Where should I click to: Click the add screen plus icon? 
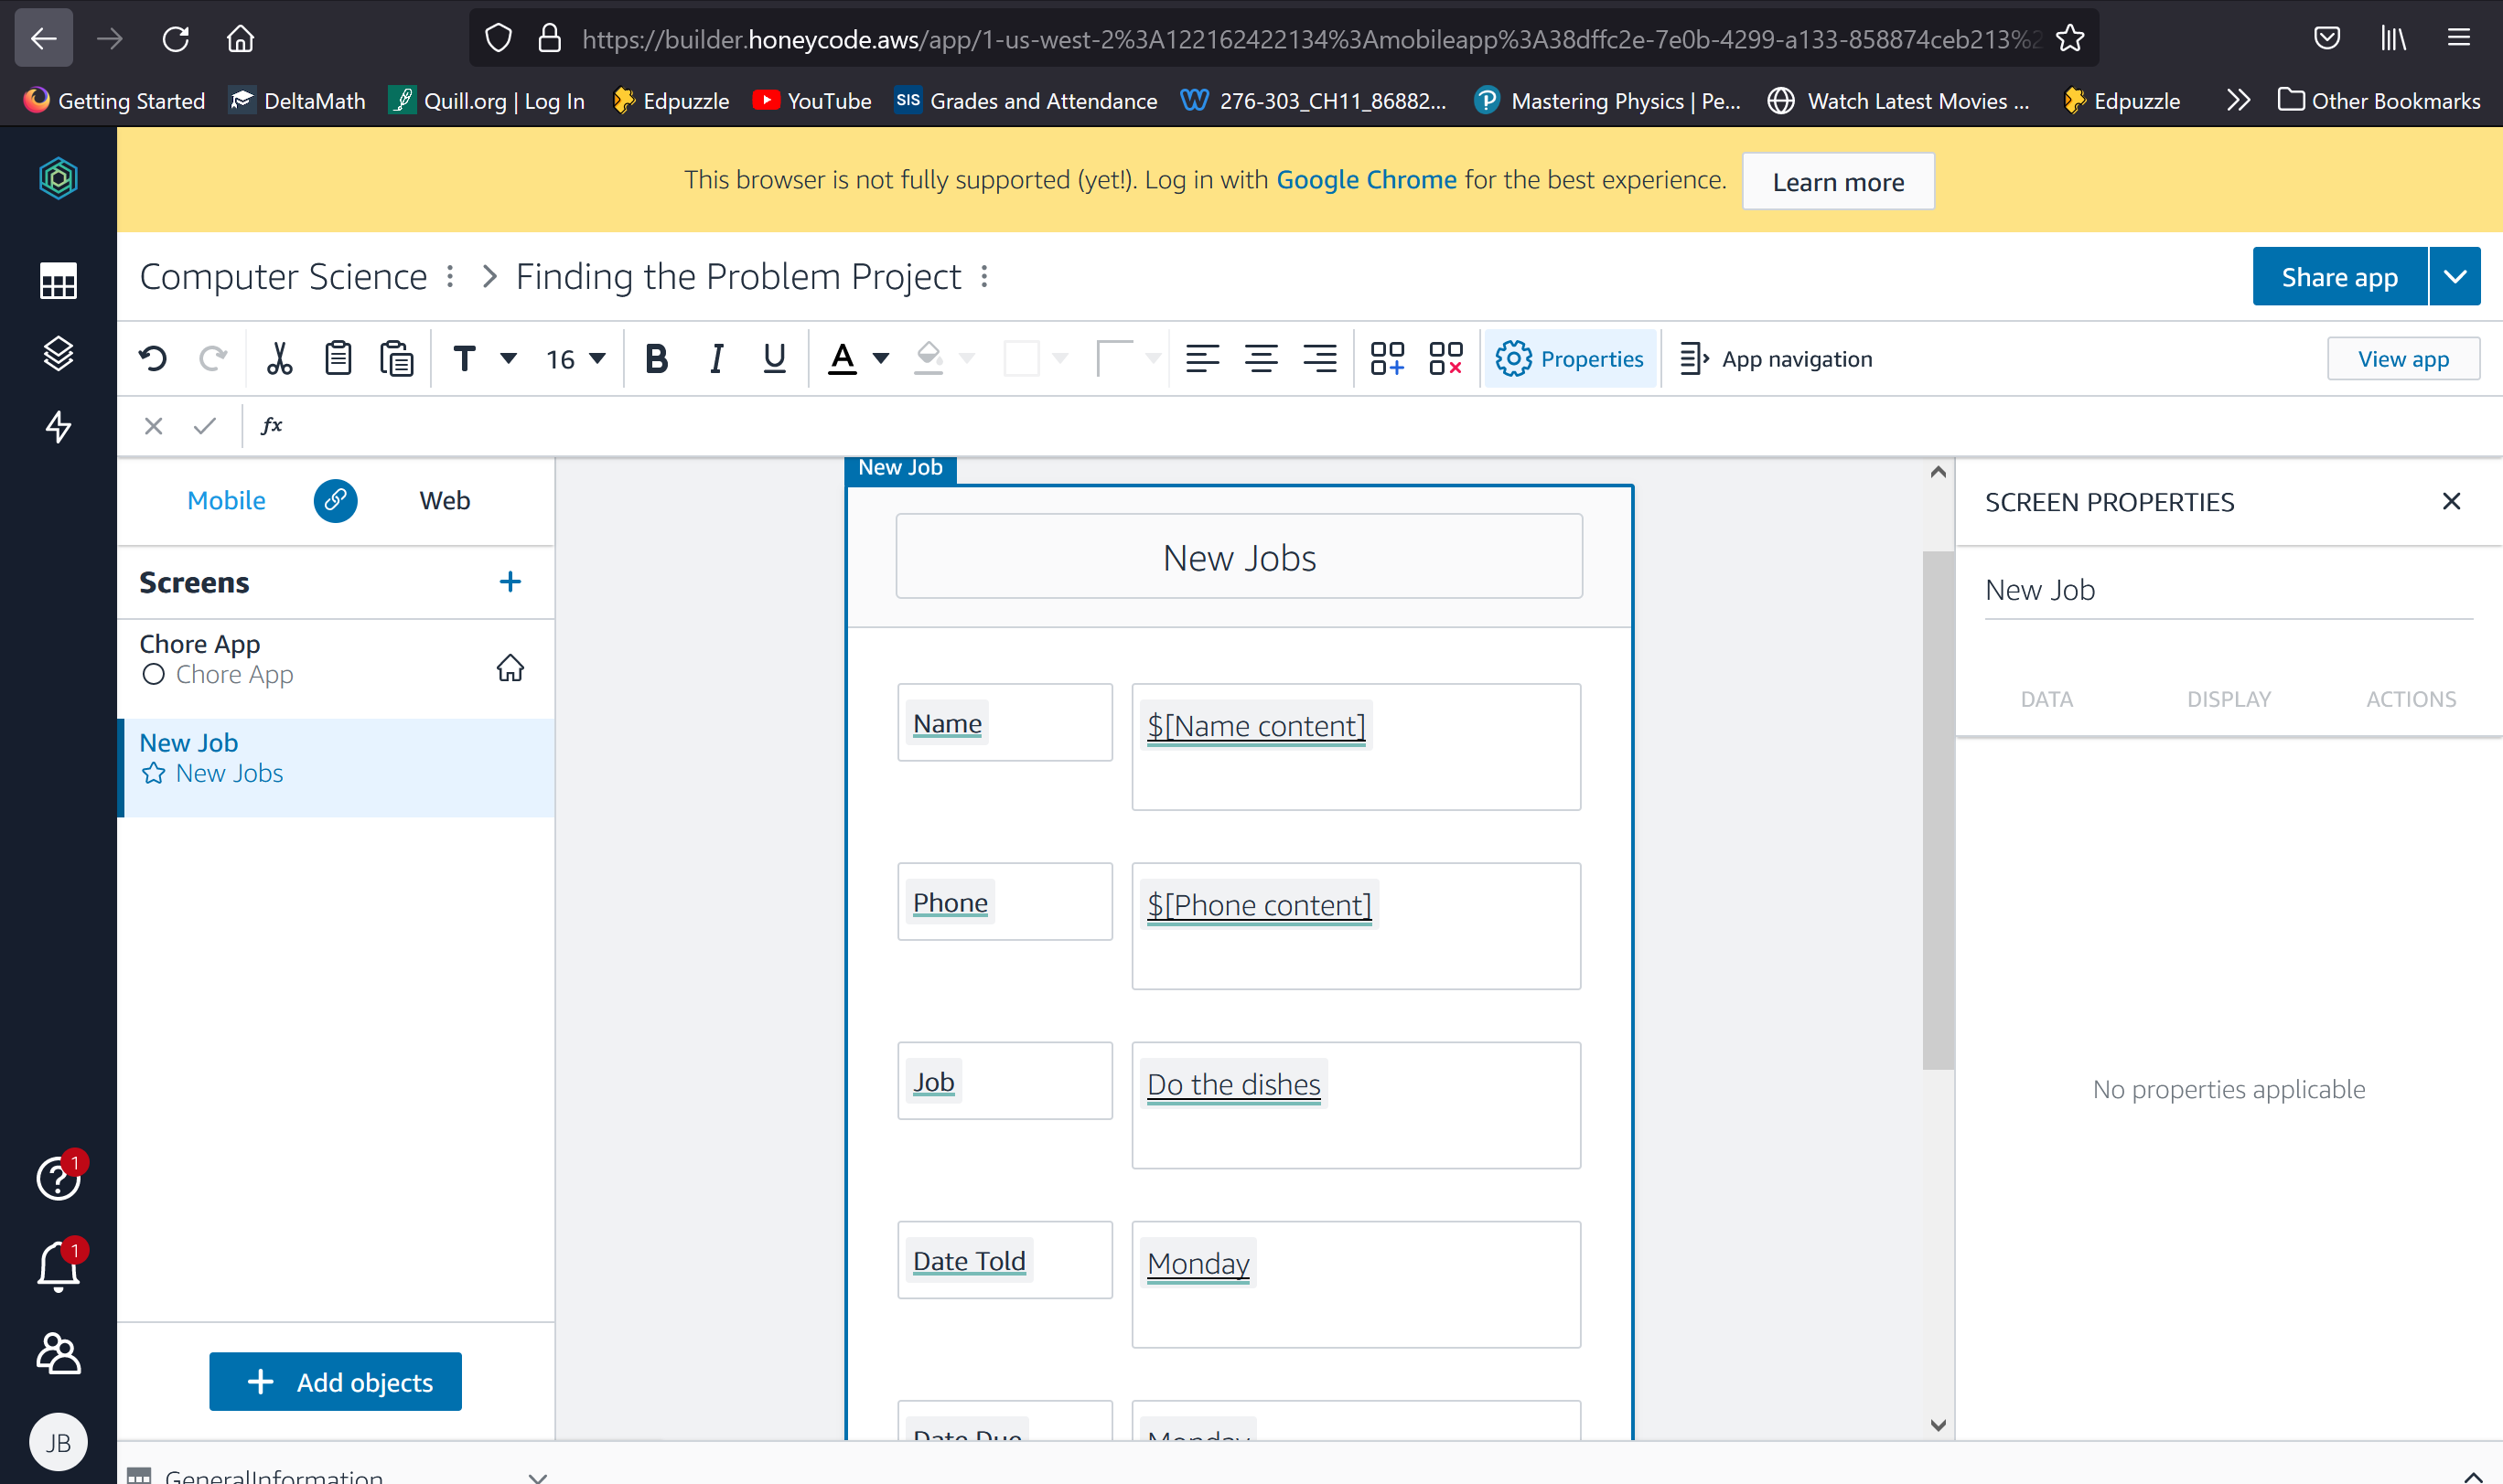click(510, 582)
